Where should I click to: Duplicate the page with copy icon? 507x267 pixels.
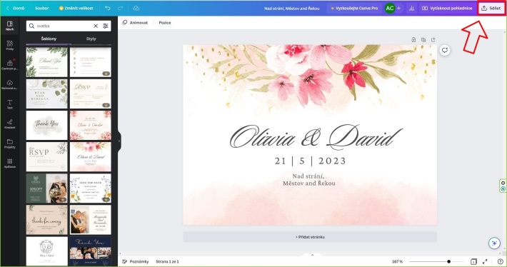tap(423, 40)
